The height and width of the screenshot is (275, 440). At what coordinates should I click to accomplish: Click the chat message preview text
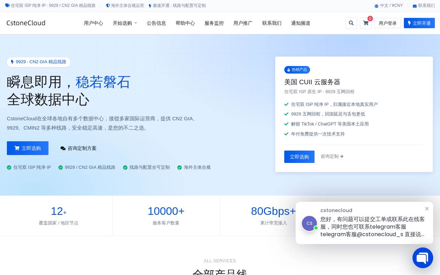pos(373,227)
